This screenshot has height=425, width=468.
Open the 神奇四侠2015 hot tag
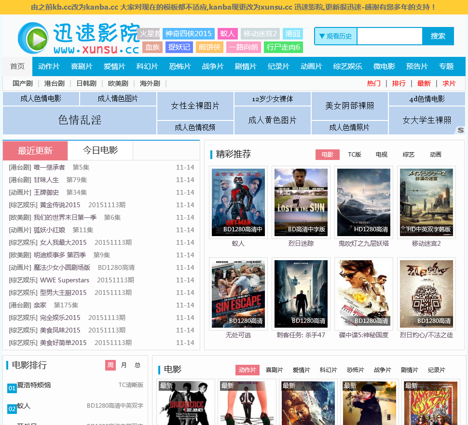188,34
